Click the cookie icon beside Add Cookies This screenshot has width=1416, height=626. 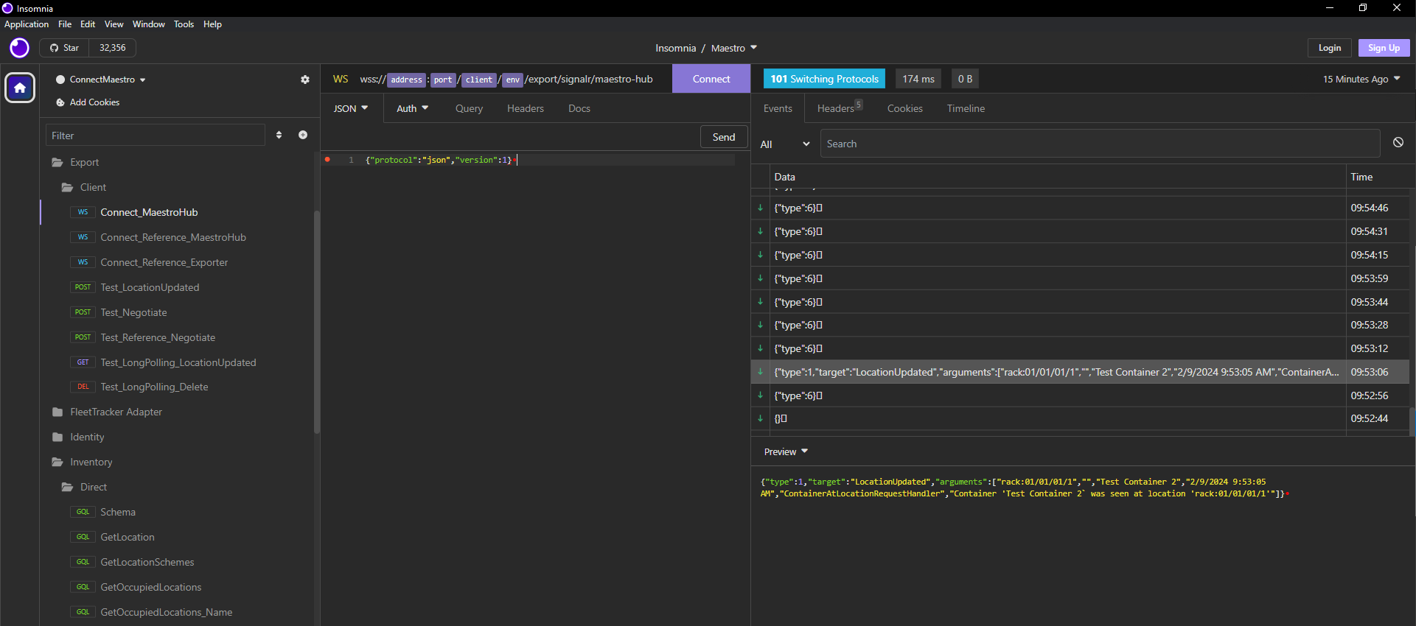pos(60,102)
